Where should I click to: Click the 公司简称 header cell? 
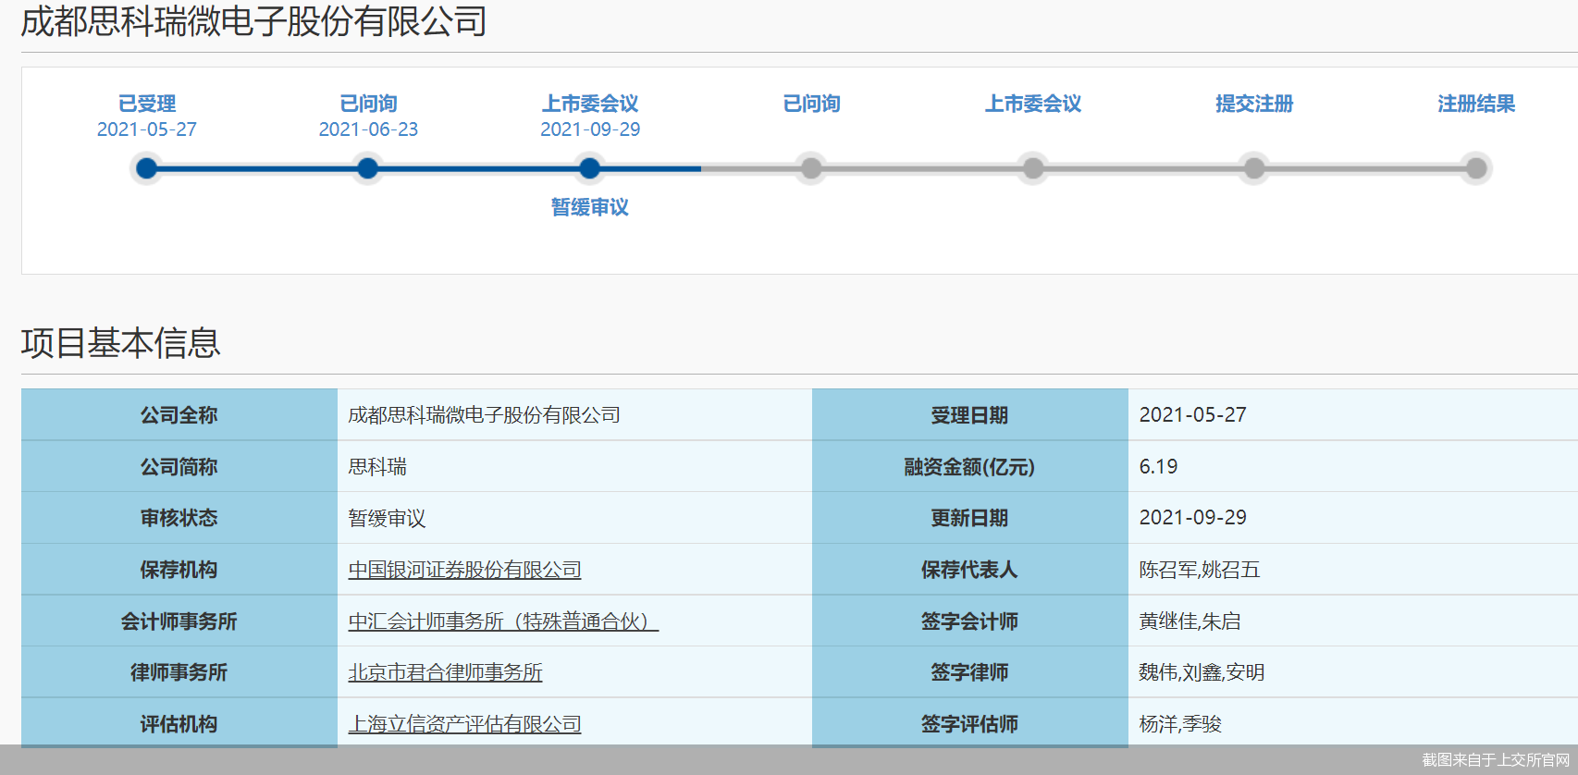(179, 467)
